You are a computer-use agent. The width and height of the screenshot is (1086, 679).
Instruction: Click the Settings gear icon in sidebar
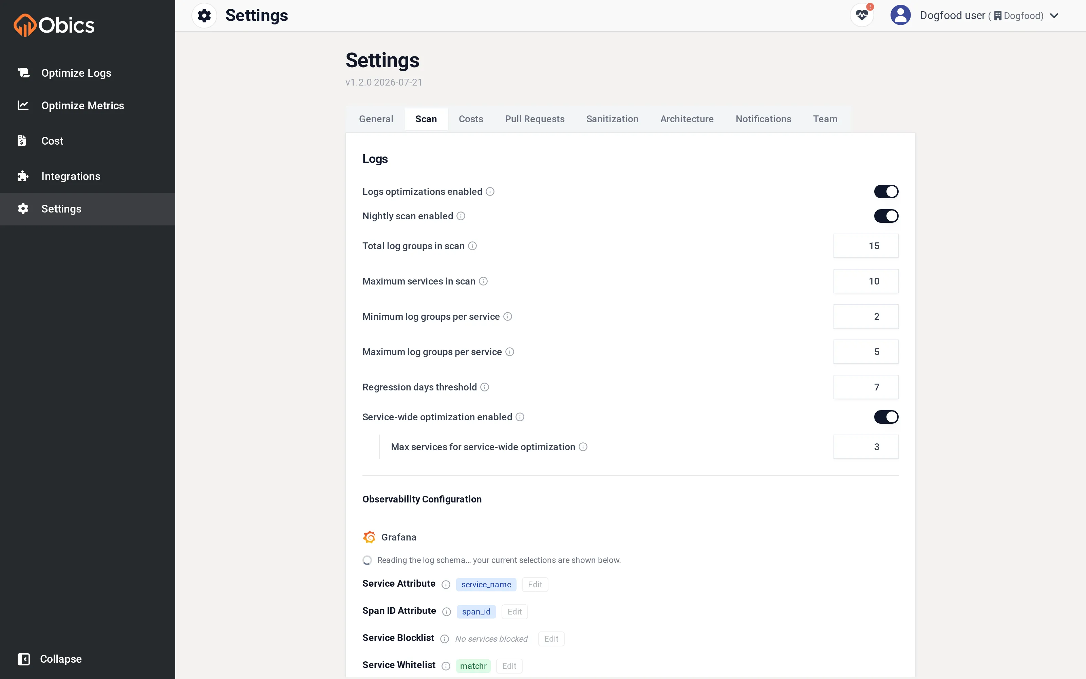(23, 208)
